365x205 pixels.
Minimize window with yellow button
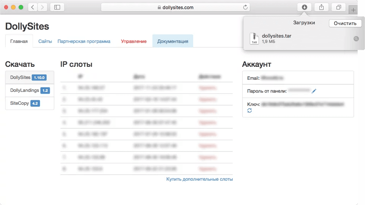(14, 8)
